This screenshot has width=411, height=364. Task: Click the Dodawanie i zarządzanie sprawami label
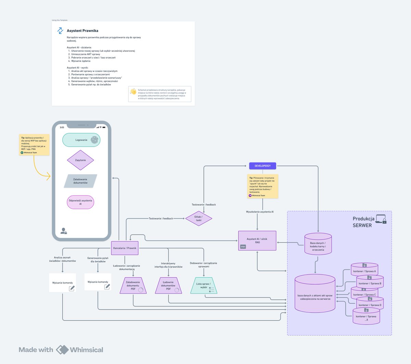point(203,265)
